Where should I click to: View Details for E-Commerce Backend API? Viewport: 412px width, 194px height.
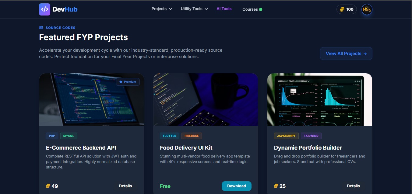(125, 186)
